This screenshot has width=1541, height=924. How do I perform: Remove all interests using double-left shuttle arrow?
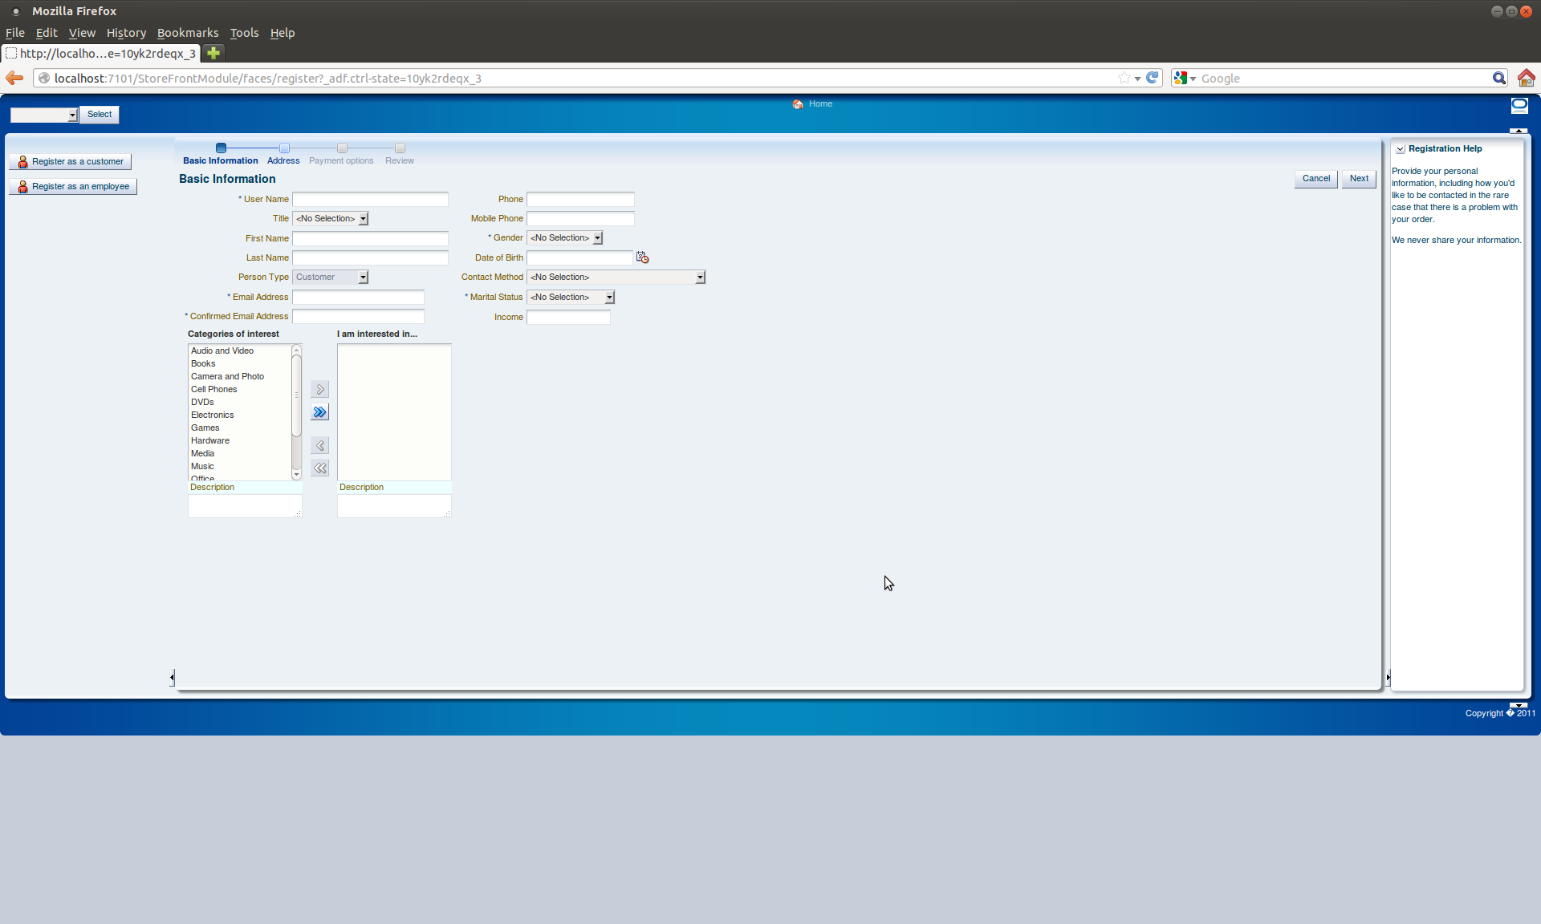319,468
